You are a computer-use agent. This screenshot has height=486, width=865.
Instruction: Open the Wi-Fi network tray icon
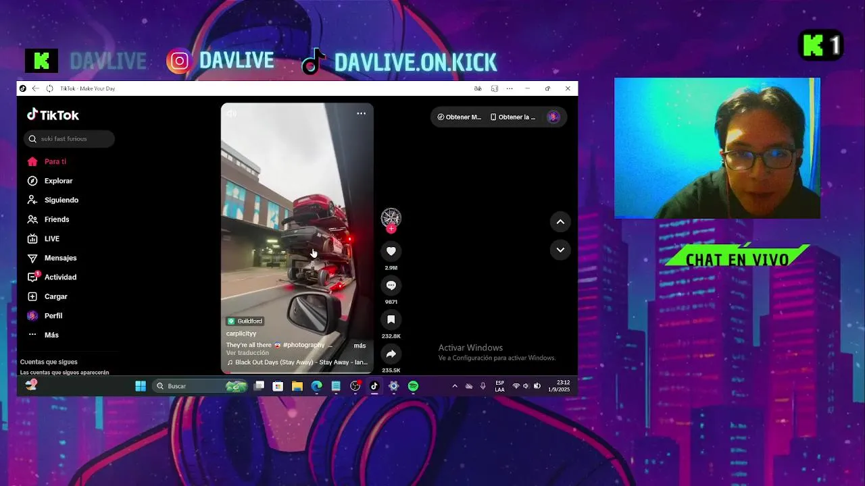coord(516,386)
